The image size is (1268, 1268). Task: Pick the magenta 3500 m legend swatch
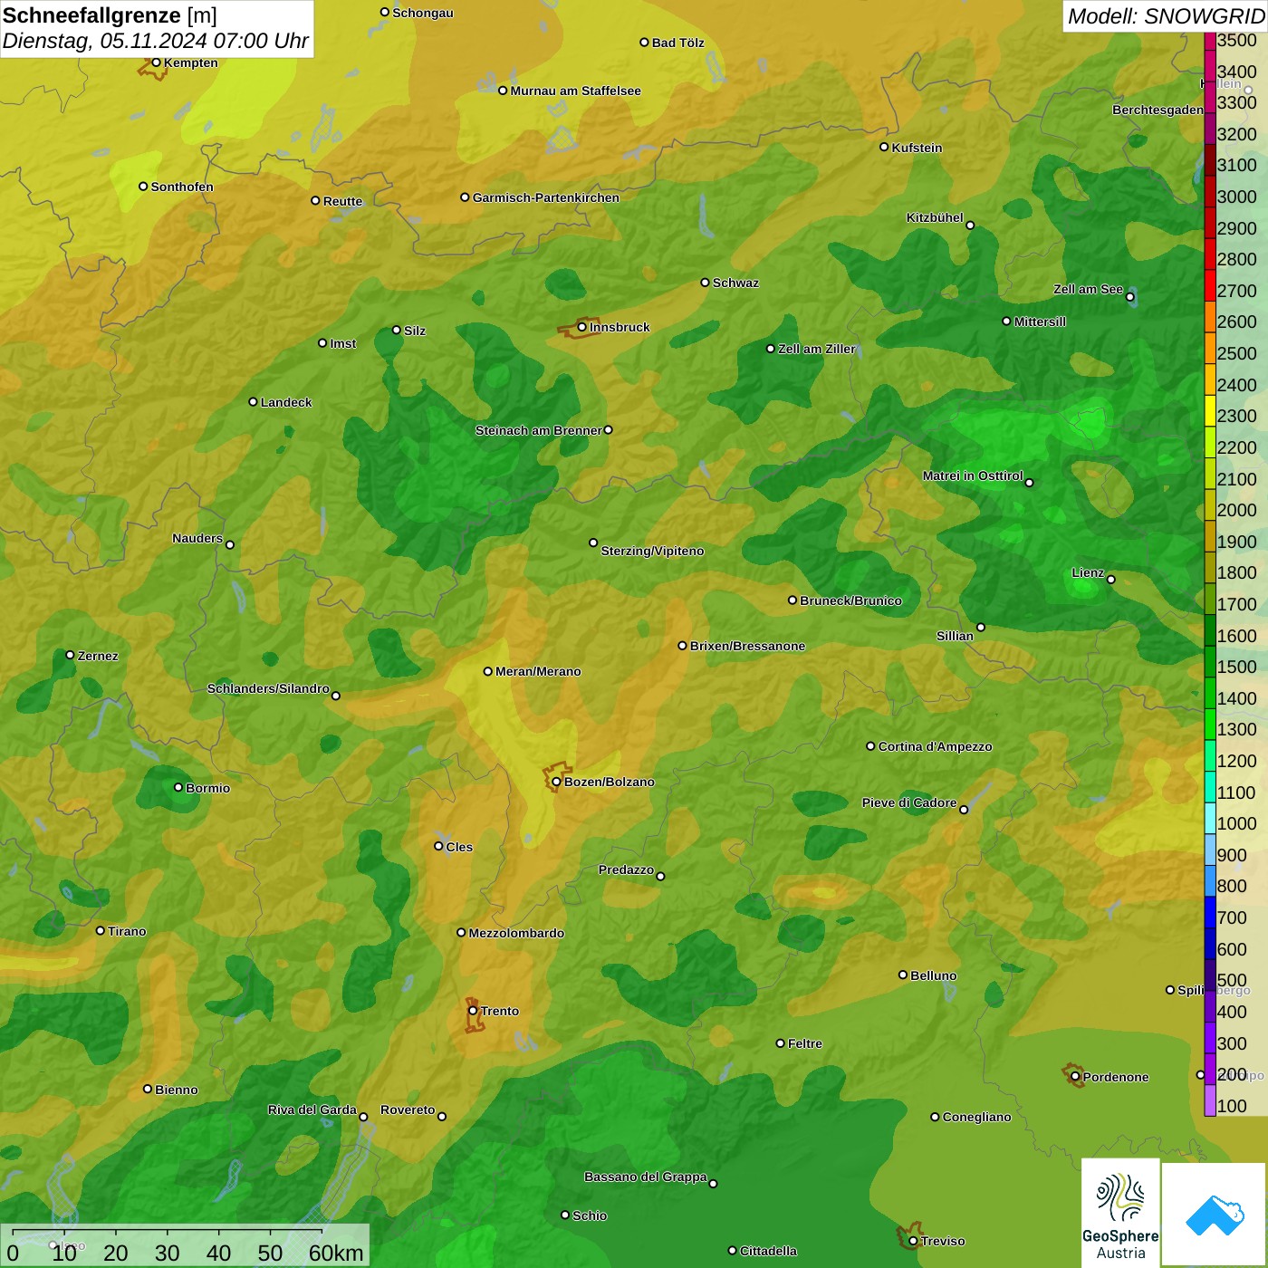click(1210, 42)
